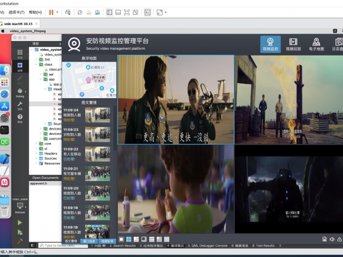Screen dimensions: 343x257
Task: Choose the four-screen grid layout icon
Action: click(x=129, y=239)
